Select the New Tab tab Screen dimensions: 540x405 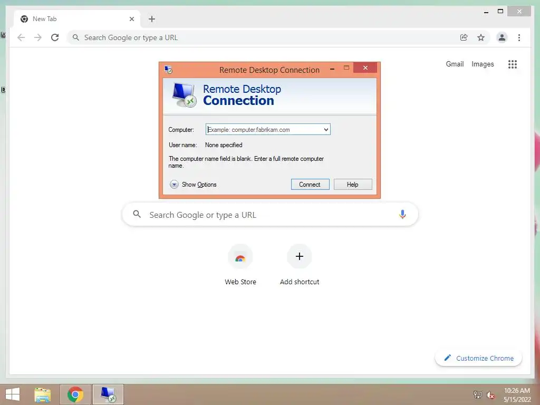point(77,19)
